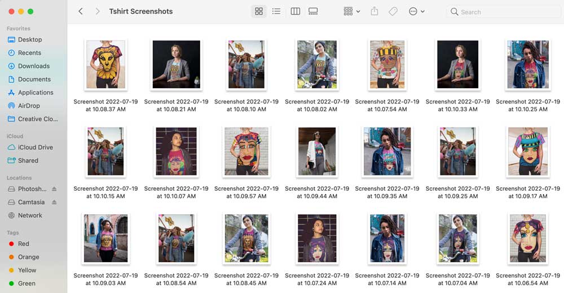Select thumbnail of screenshot 10.09.57 AM
Viewport: 564px width, 293px height.
(246, 151)
